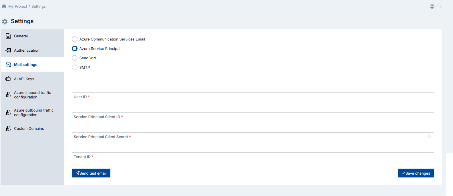453x196 pixels.
Task: Click the Azure inbound traffic configuration icon
Action: click(8, 95)
